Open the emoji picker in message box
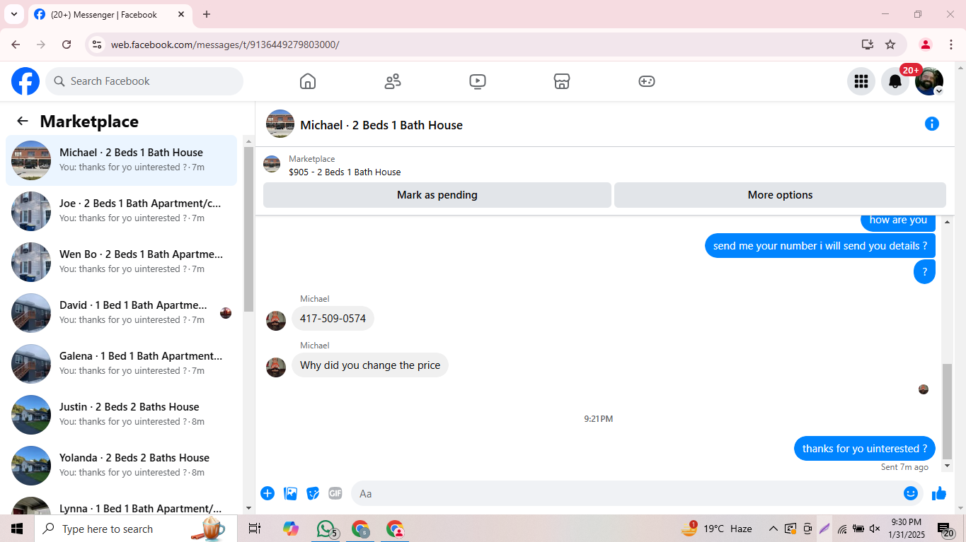Screen dimensions: 966x542 point(911,493)
